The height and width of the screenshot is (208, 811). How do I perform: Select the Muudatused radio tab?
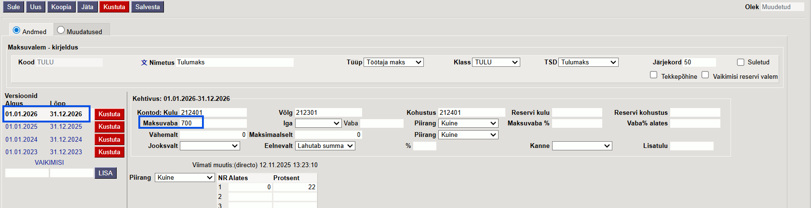point(61,30)
